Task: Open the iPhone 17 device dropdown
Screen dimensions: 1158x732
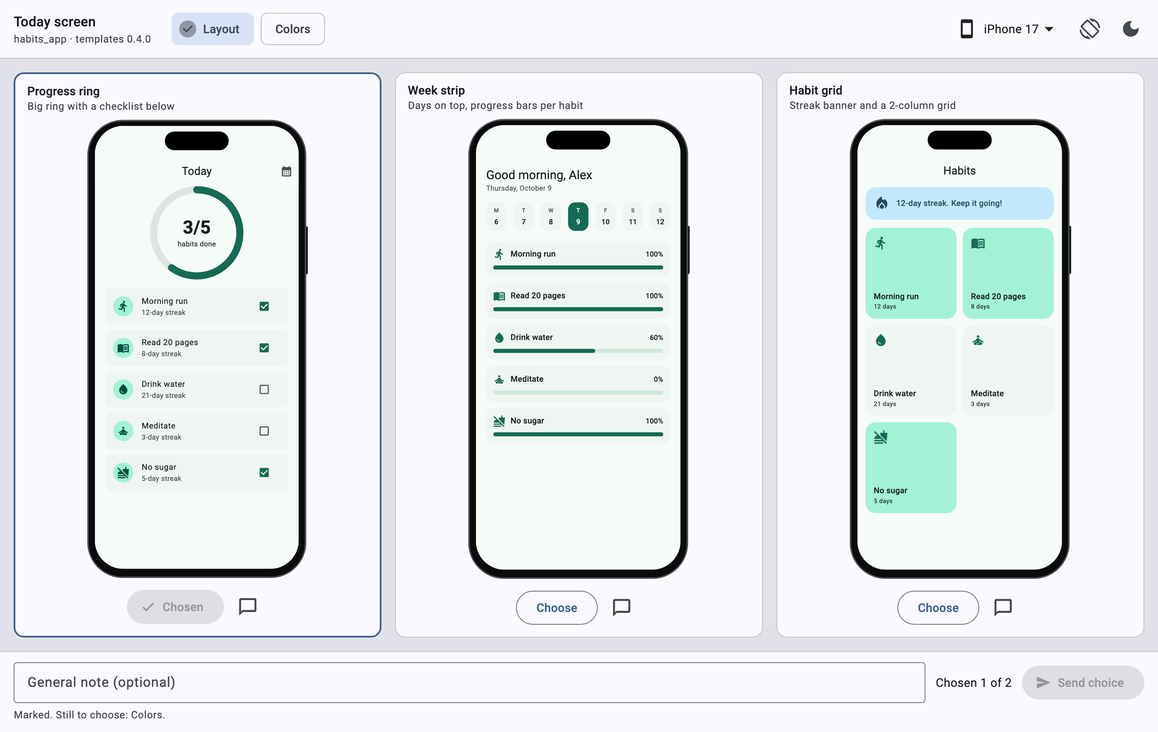Action: [x=1007, y=29]
